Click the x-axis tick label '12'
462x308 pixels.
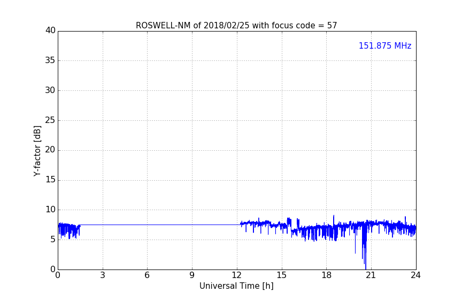[x=236, y=275]
